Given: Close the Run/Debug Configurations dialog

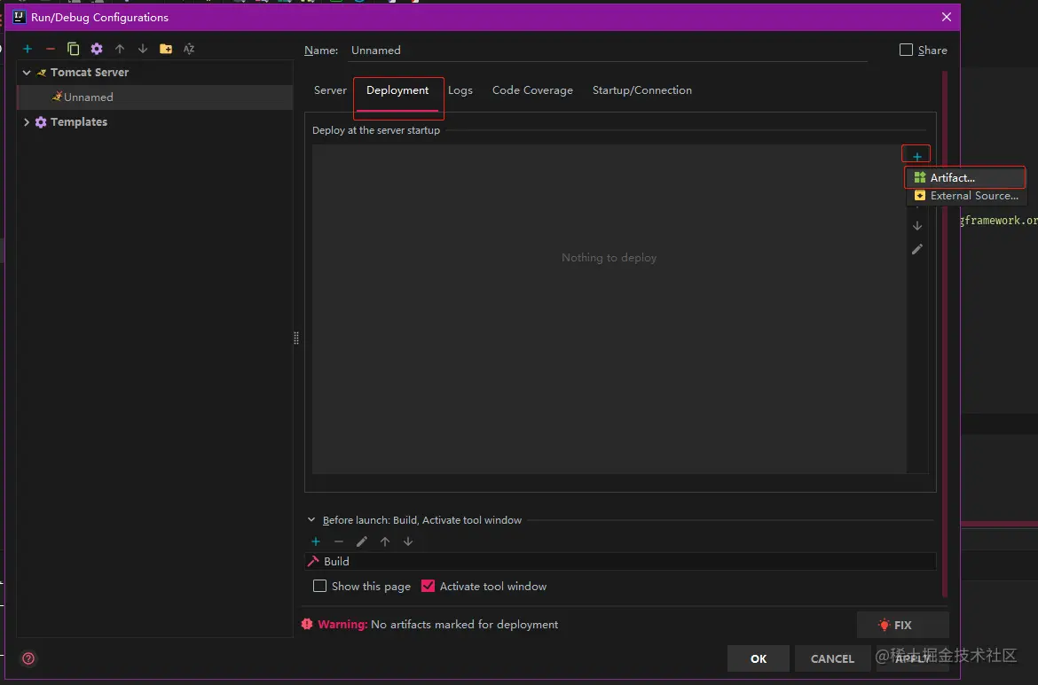Looking at the screenshot, I should pyautogui.click(x=947, y=17).
